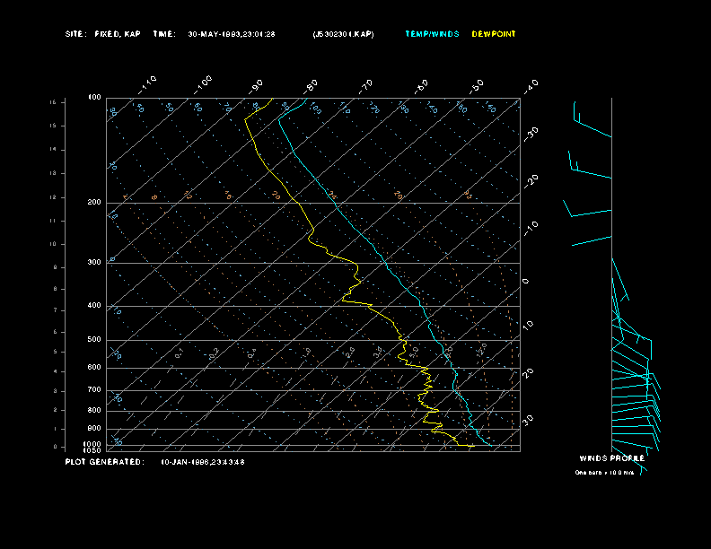Click the 100 pressure label at top left

(x=94, y=98)
